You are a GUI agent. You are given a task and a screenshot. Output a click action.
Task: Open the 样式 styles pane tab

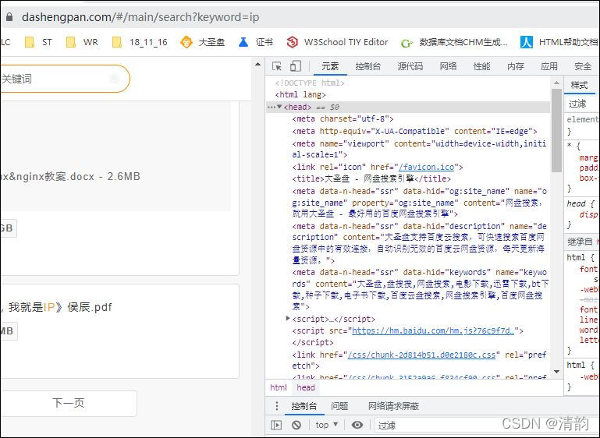click(x=579, y=85)
